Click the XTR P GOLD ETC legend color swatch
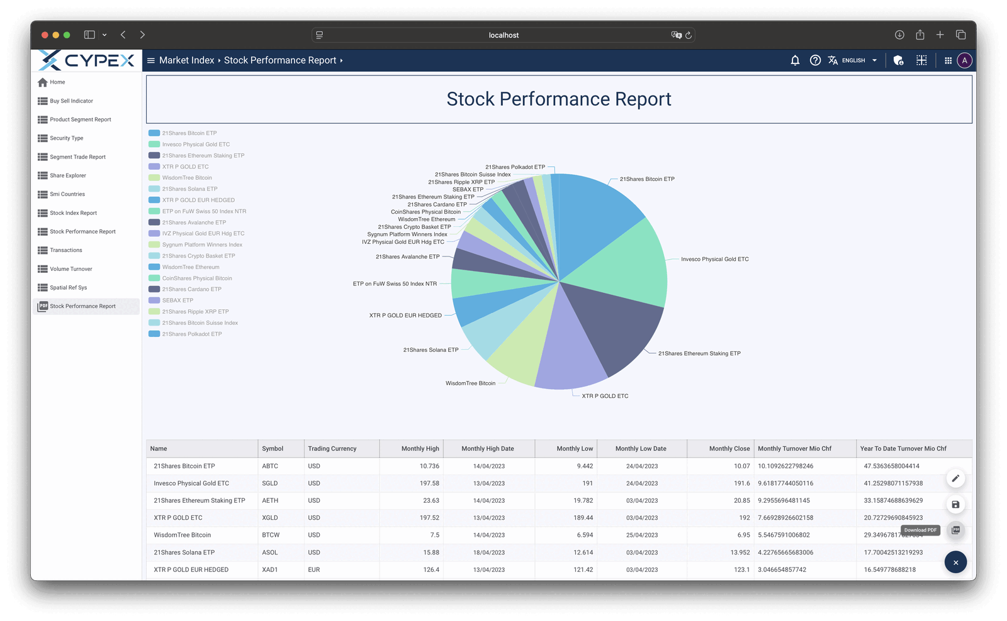Viewport: 1007px width, 621px height. click(x=154, y=167)
